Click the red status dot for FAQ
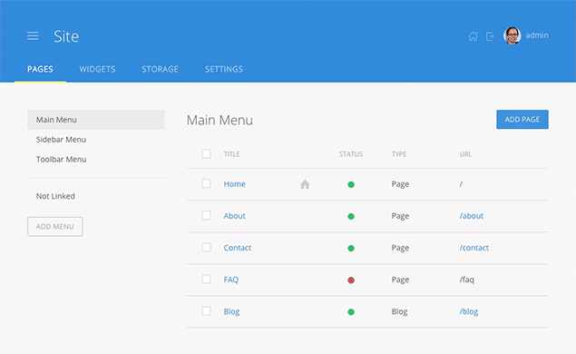The width and height of the screenshot is (576, 354). (x=351, y=280)
